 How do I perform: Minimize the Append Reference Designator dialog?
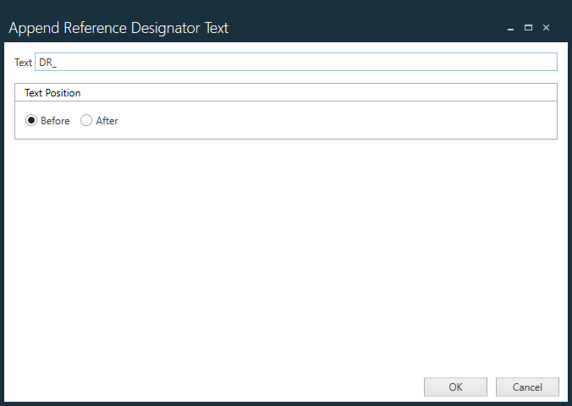511,28
